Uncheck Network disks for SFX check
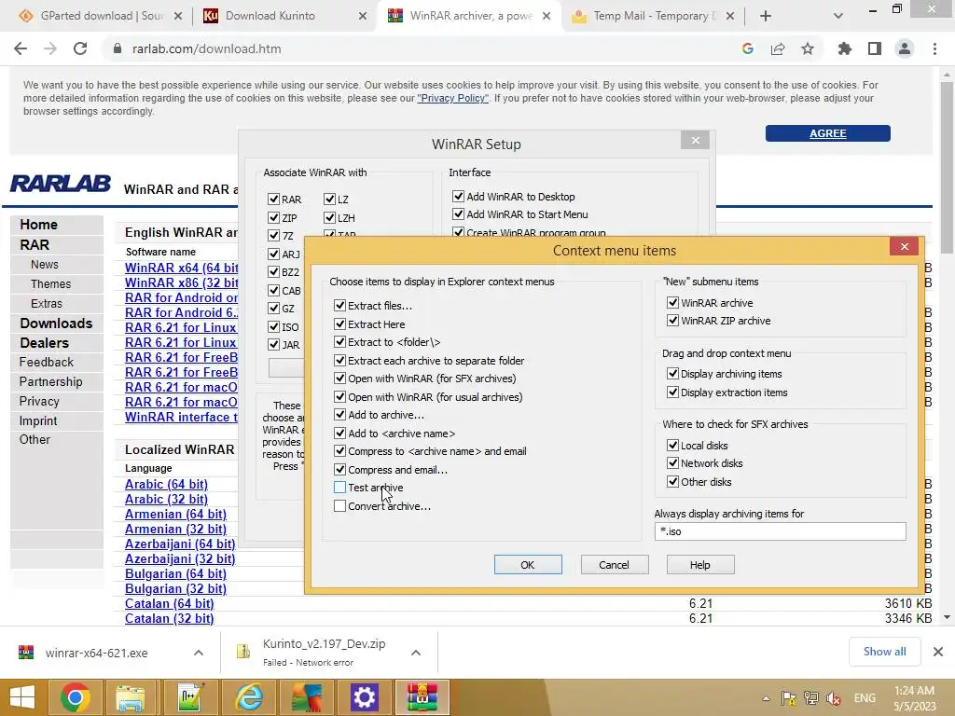This screenshot has width=955, height=716. click(x=672, y=462)
